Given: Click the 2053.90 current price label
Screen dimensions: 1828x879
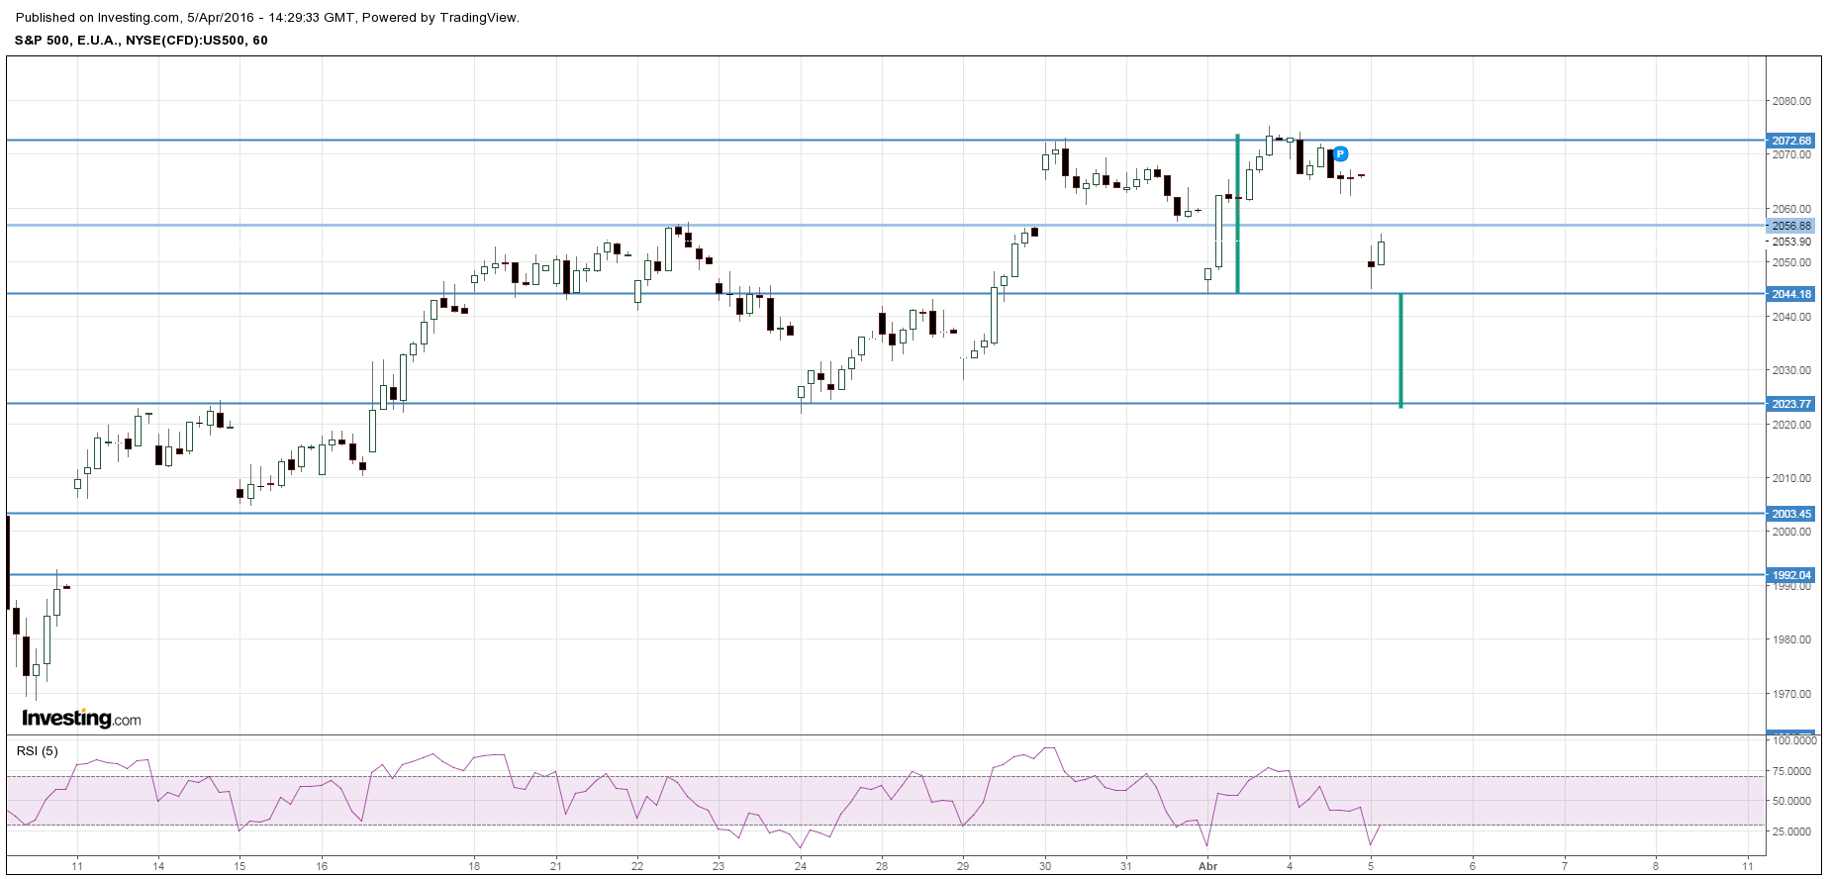Looking at the screenshot, I should [1791, 242].
